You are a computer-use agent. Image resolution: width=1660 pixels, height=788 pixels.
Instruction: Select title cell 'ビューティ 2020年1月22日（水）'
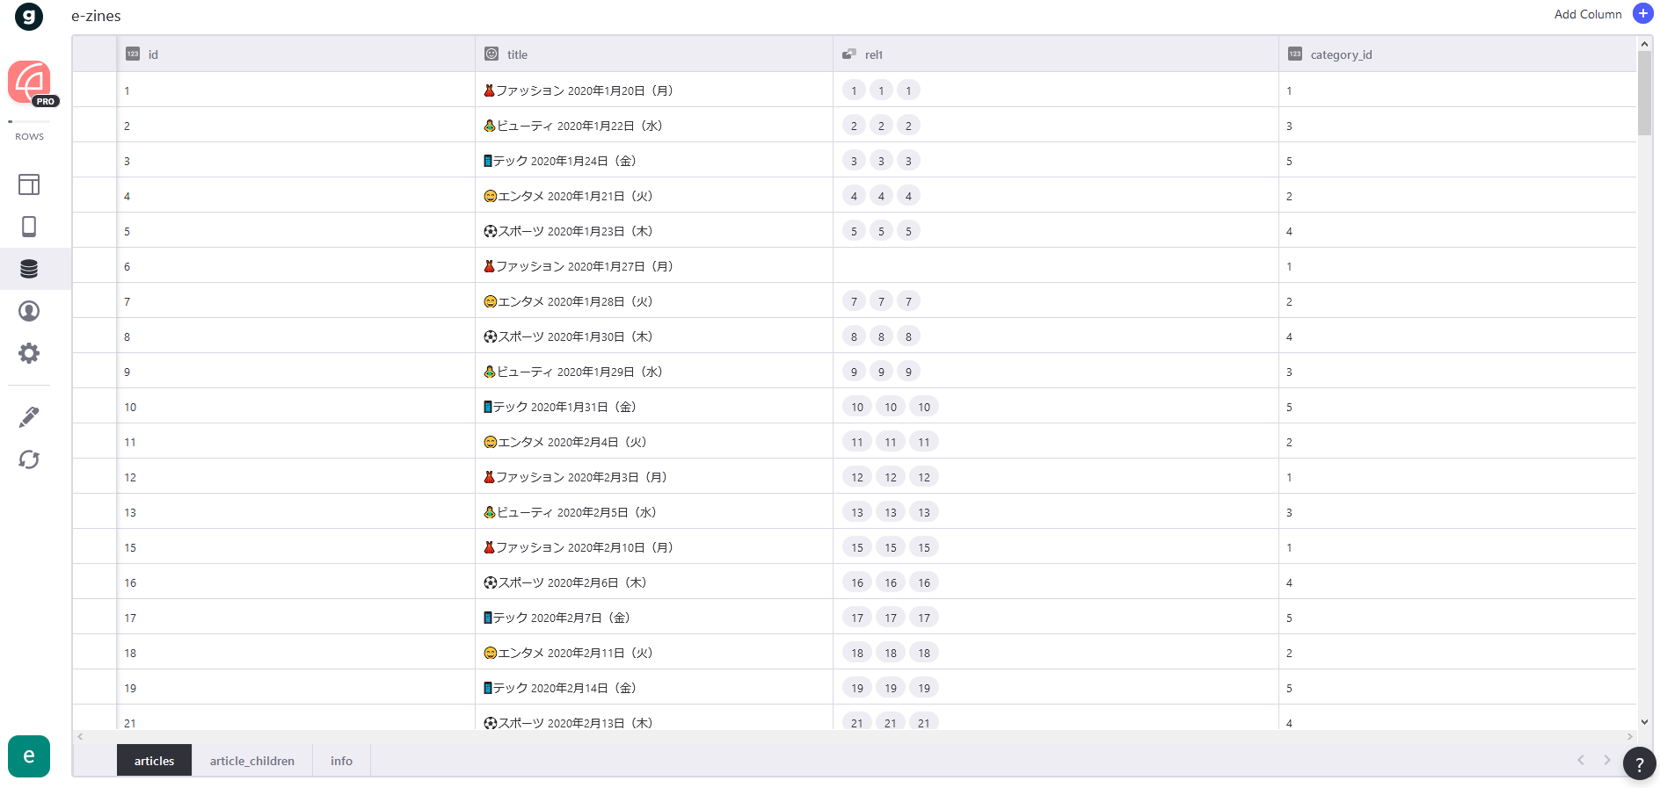point(654,126)
